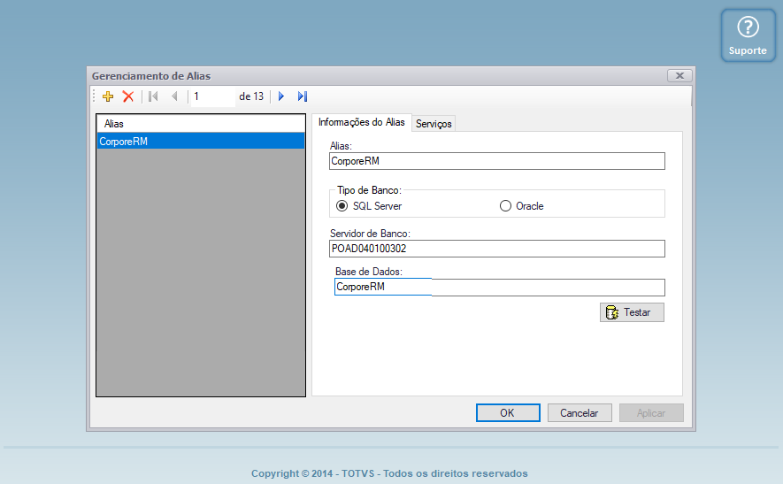Go to the first alias record
The image size is (783, 484).
tap(153, 96)
